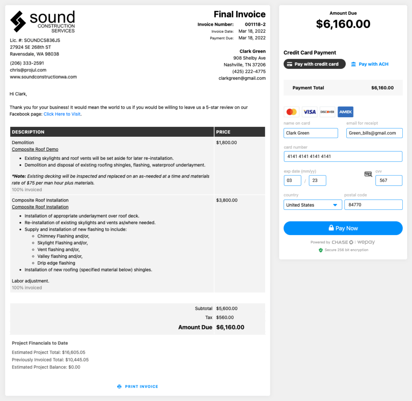Click the Visa card icon

309,112
